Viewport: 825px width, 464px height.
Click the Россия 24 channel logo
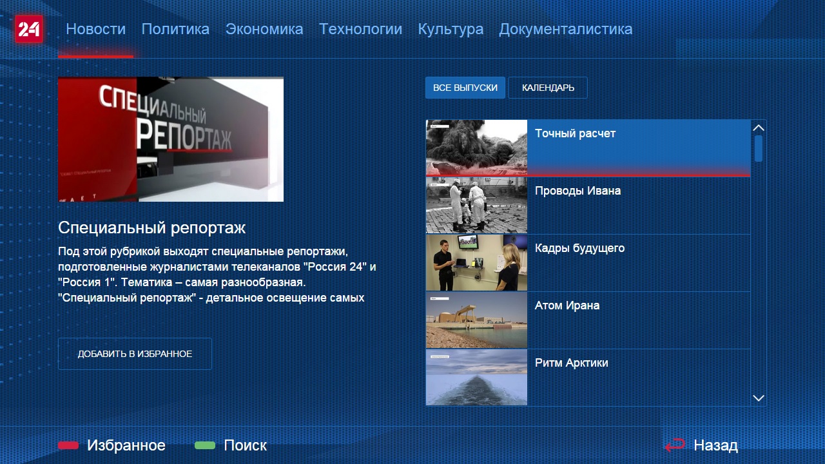click(29, 29)
